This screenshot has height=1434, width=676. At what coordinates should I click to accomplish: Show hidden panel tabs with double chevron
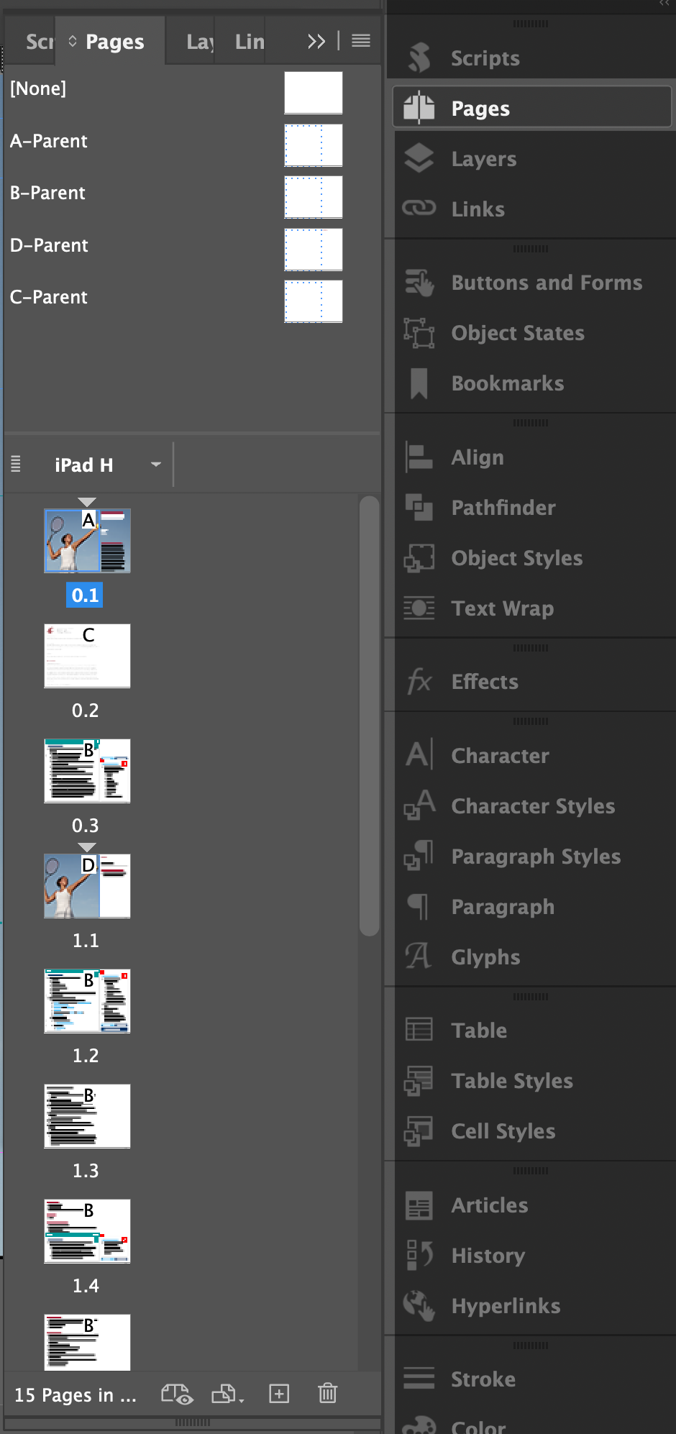pyautogui.click(x=316, y=42)
